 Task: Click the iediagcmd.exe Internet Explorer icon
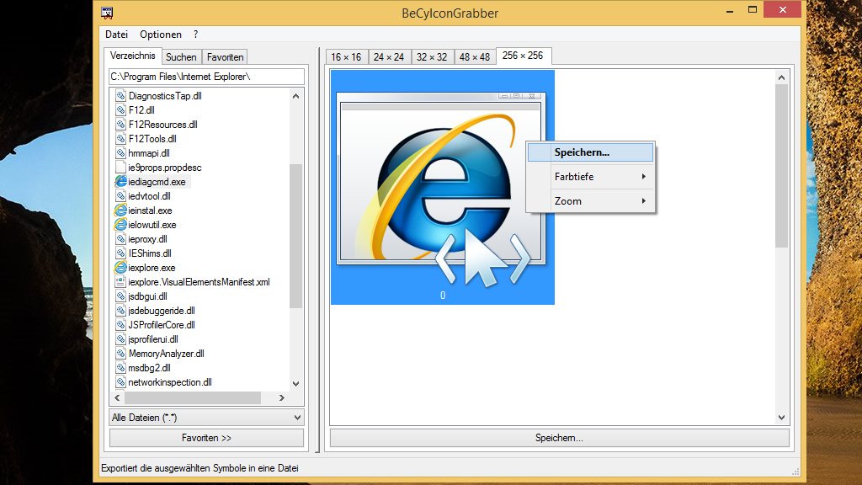pyautogui.click(x=121, y=182)
